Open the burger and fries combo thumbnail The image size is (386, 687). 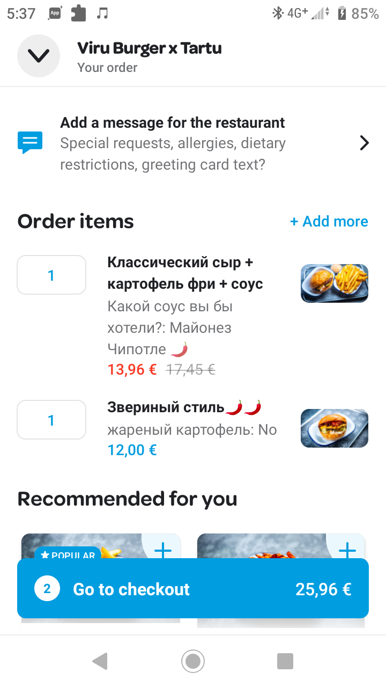[x=334, y=283]
